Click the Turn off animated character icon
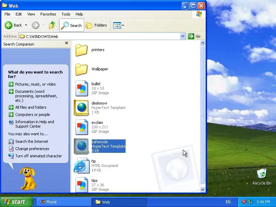The image size is (276, 207). tap(11, 156)
